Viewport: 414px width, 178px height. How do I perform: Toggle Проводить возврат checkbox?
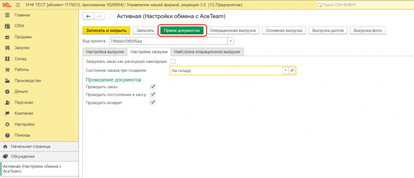tap(152, 103)
